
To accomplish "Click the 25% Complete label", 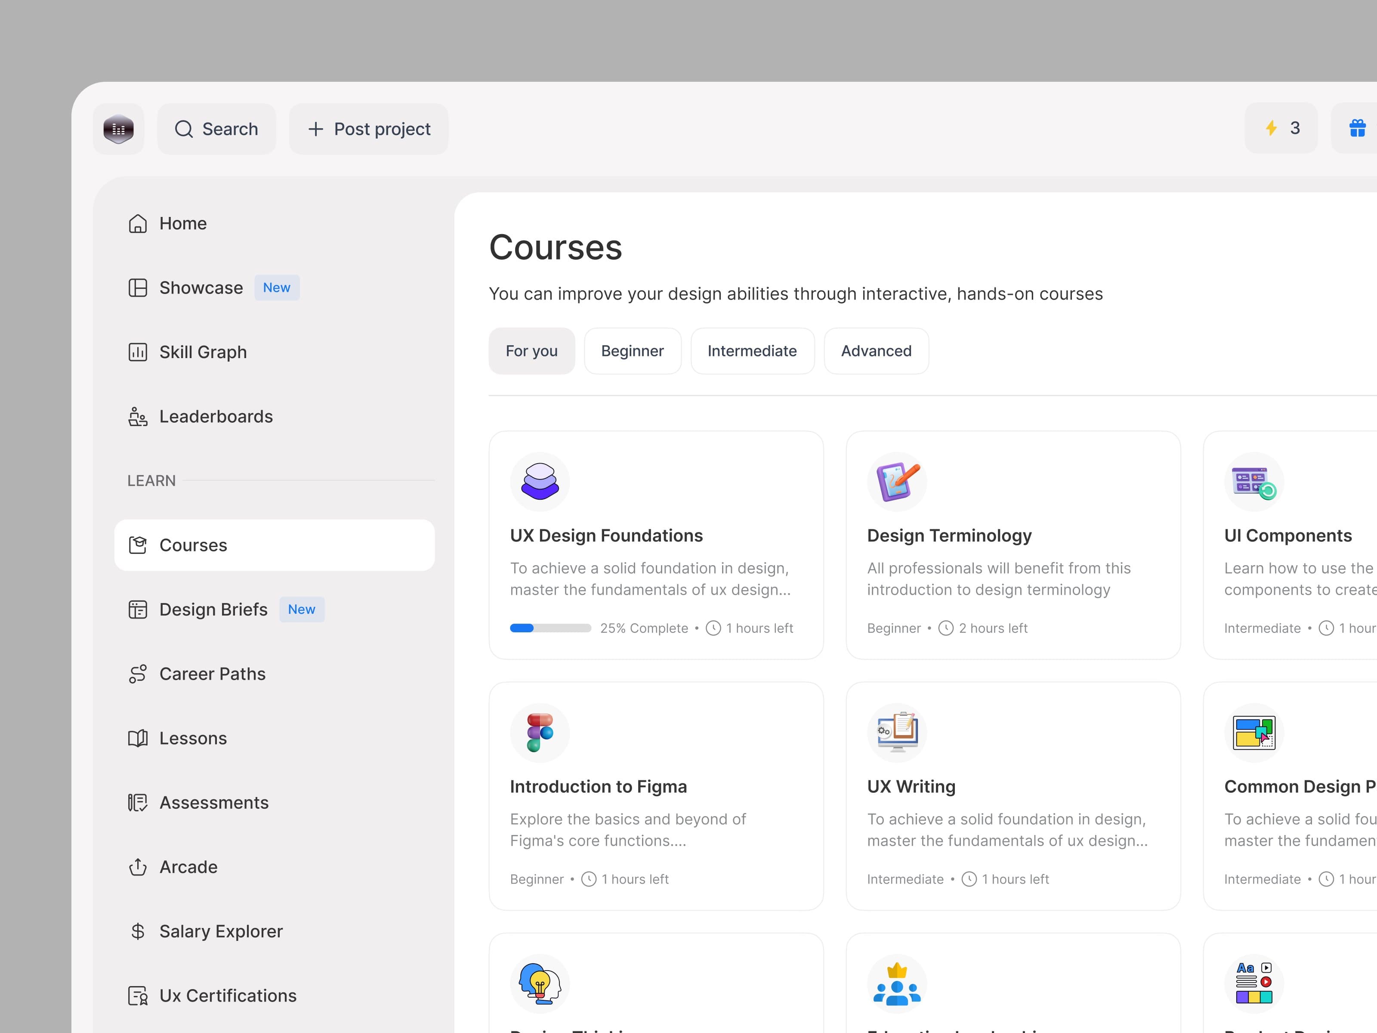I will click(x=644, y=628).
